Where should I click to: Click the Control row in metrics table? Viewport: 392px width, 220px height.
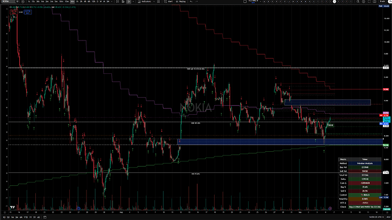360,195
